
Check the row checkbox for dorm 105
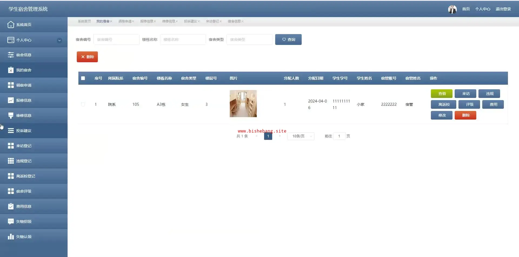point(83,104)
